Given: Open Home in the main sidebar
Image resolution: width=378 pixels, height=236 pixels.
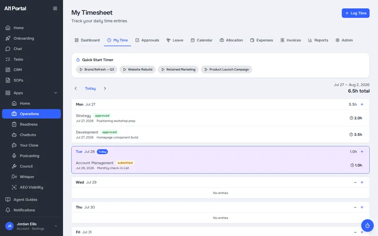Looking at the screenshot, I should [x=31, y=28].
